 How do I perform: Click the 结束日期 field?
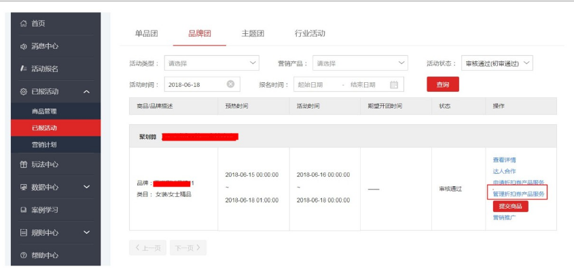[x=363, y=84]
